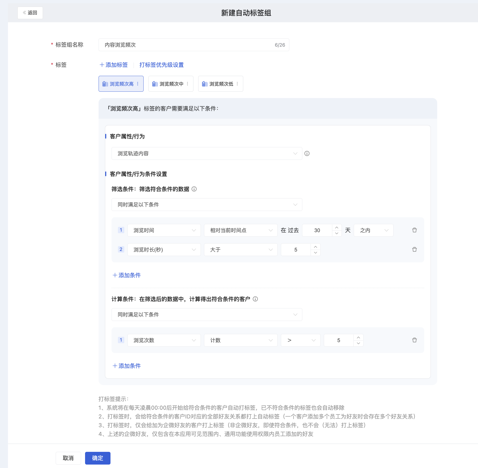Decrease the 30 days value
This screenshot has height=468, width=478.
[x=337, y=233]
